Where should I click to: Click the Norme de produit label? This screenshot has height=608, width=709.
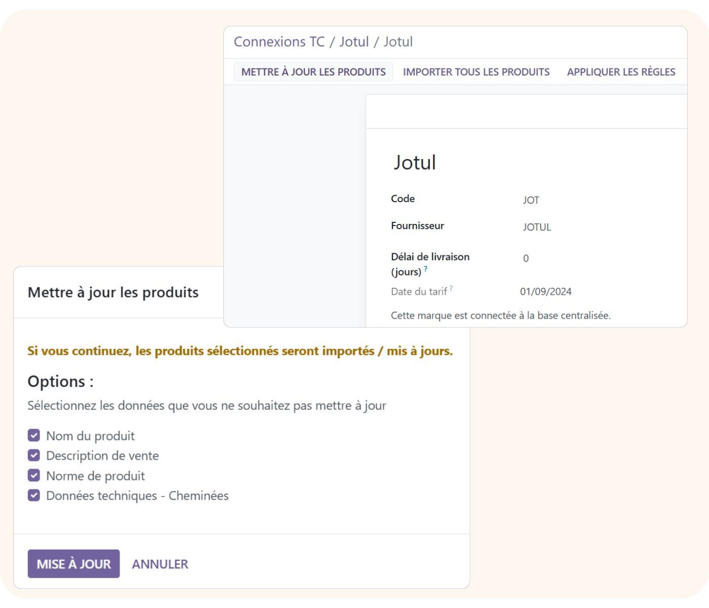[95, 476]
